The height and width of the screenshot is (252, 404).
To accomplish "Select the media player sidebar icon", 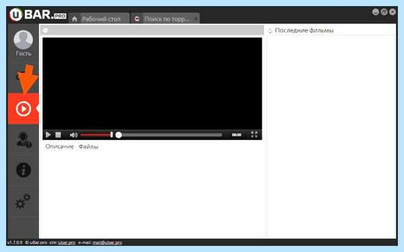I will tap(24, 108).
